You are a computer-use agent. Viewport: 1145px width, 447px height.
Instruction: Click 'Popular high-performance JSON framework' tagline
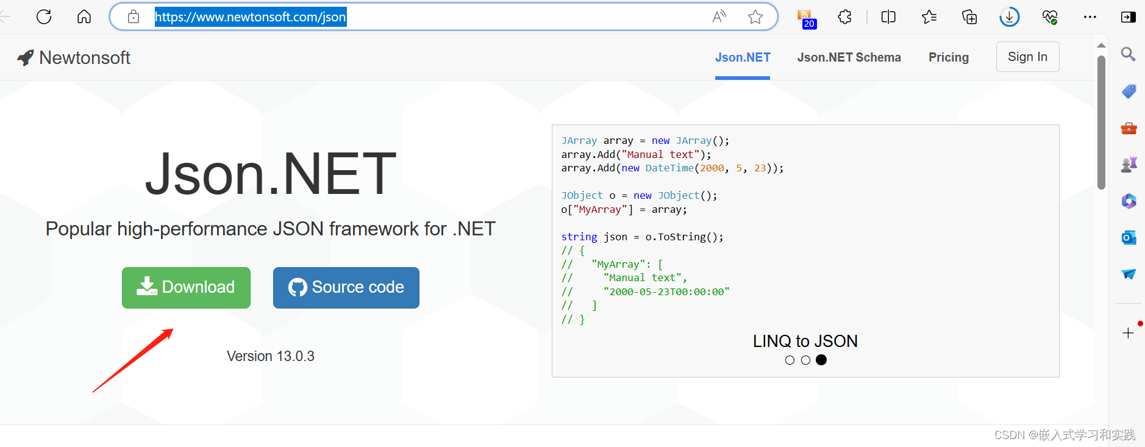tap(271, 229)
